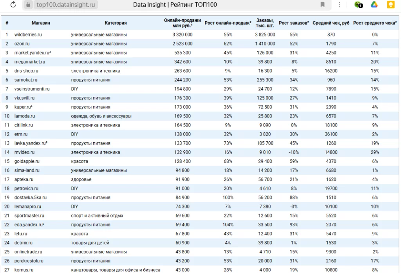Click mvideo.ru orders growth -10%
The height and width of the screenshot is (273, 401).
(x=294, y=152)
